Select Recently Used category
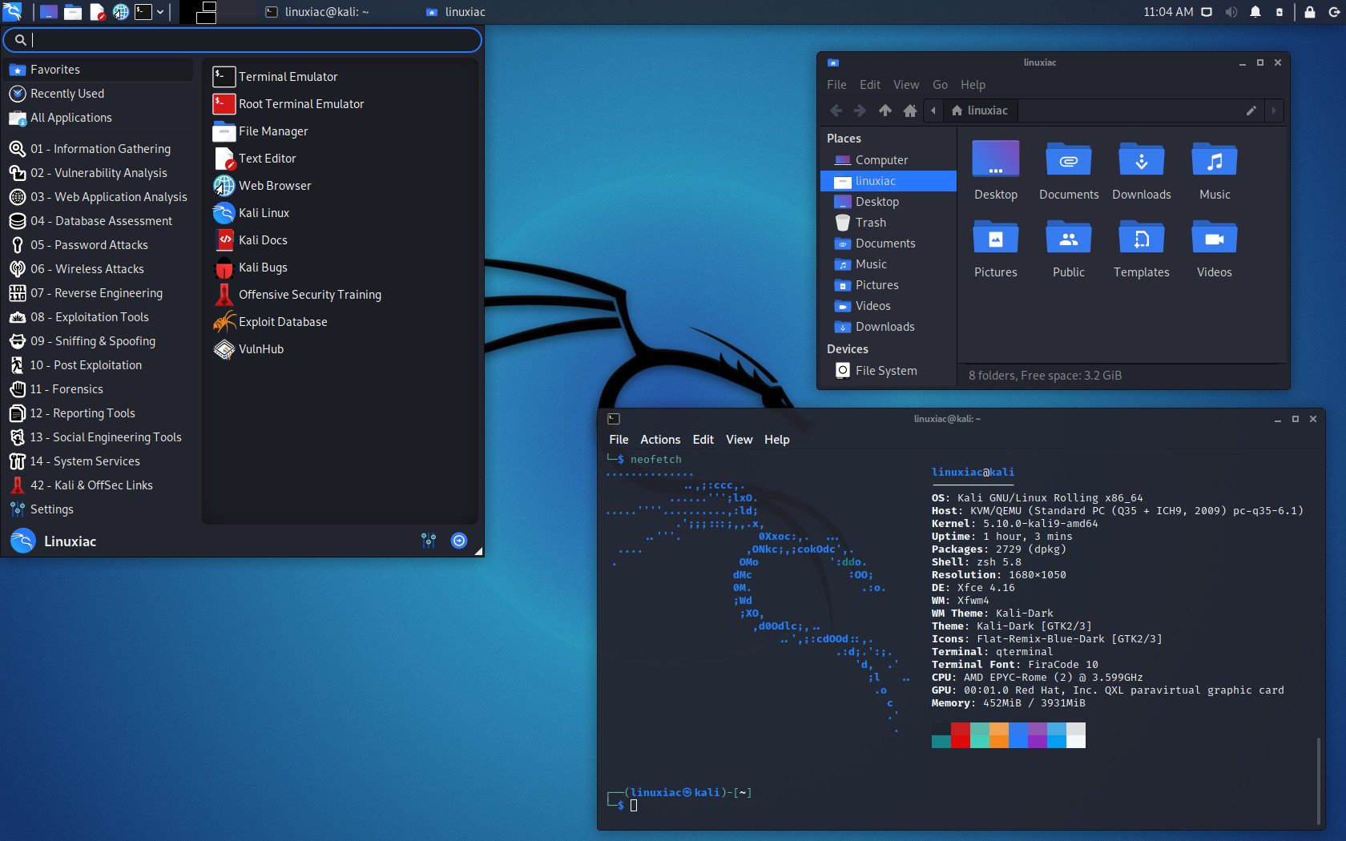The height and width of the screenshot is (841, 1346). pyautogui.click(x=99, y=94)
